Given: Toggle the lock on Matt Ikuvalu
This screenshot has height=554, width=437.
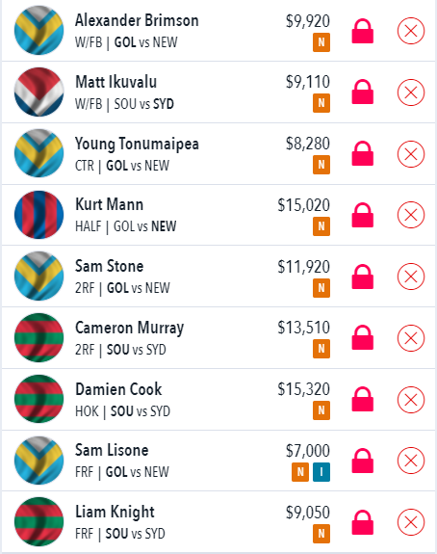Looking at the screenshot, I should pyautogui.click(x=363, y=92).
